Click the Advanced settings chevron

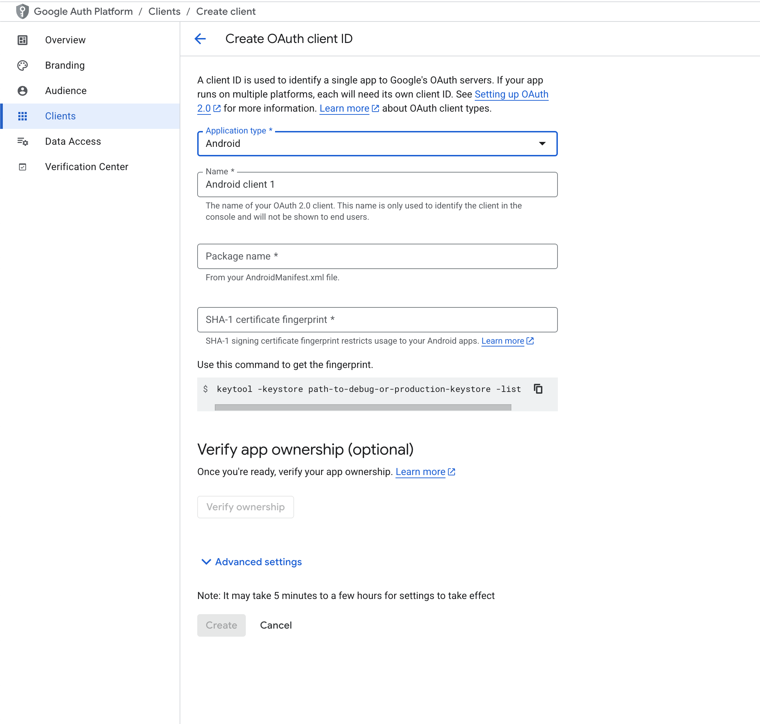(206, 562)
